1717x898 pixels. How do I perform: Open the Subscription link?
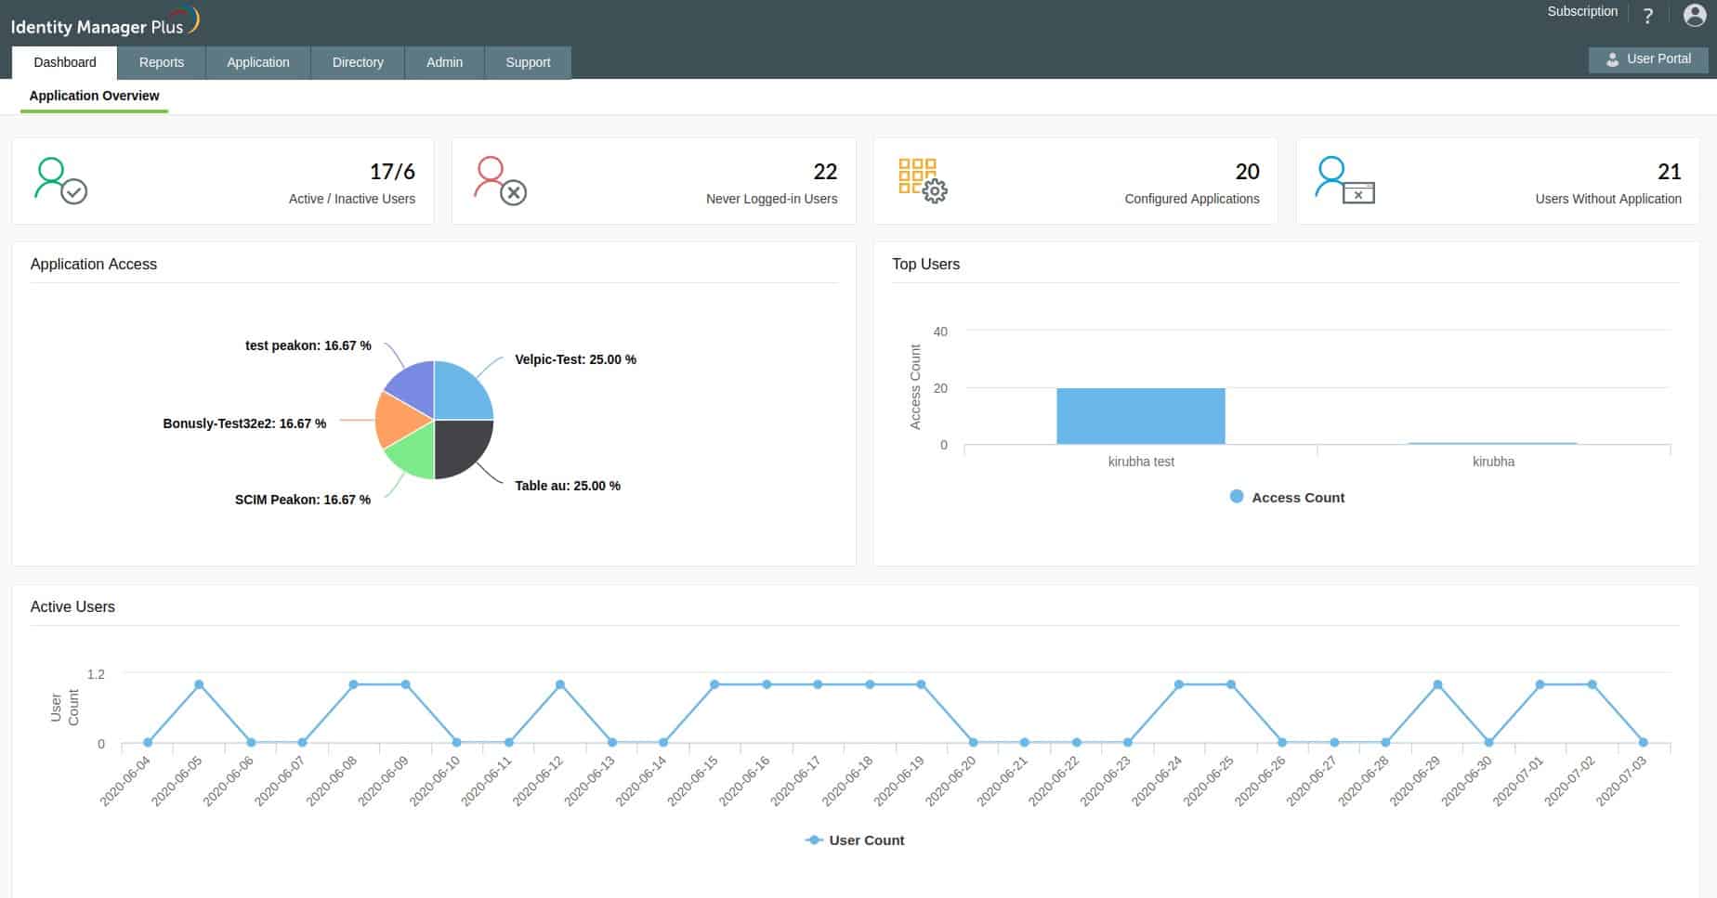1582,11
